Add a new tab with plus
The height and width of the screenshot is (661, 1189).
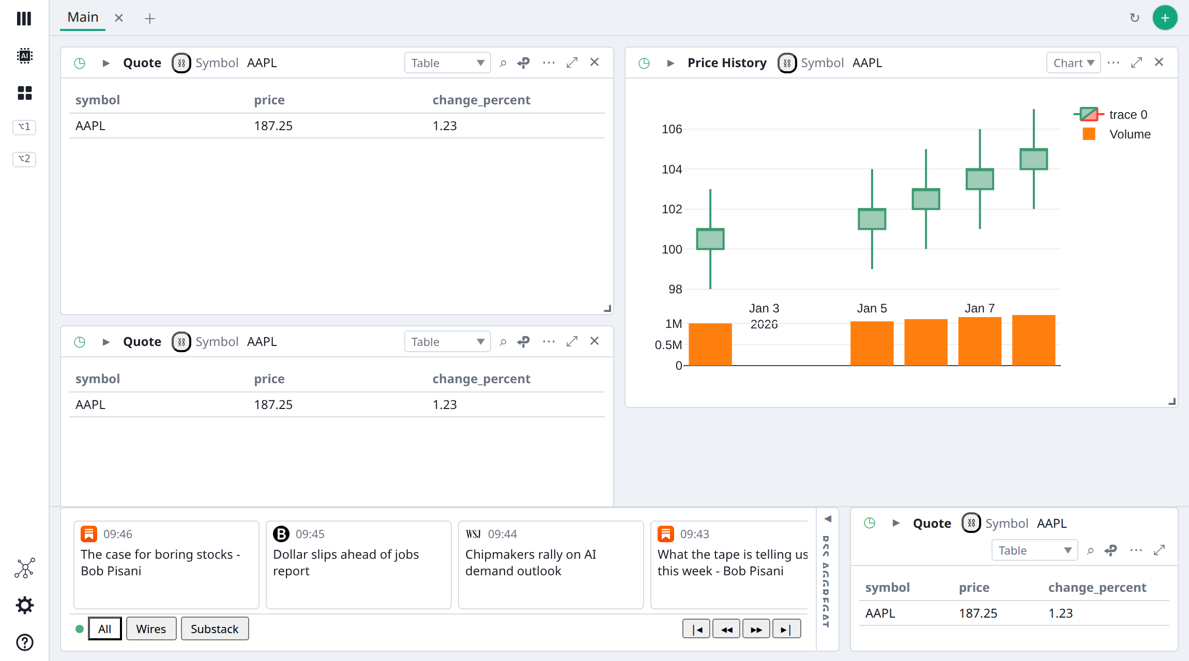click(x=149, y=19)
